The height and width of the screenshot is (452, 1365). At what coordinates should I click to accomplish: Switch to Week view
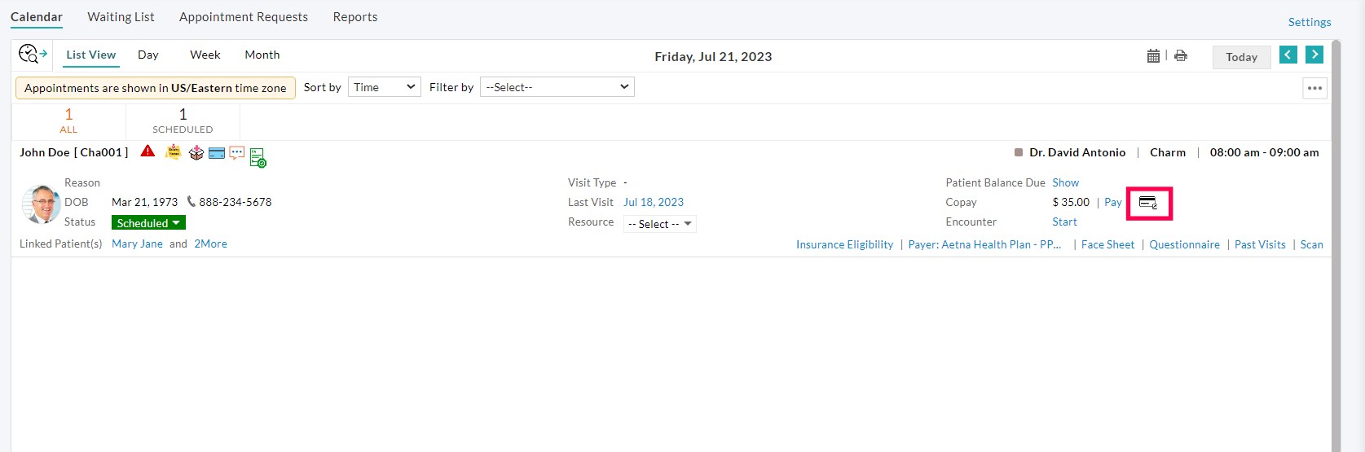205,55
